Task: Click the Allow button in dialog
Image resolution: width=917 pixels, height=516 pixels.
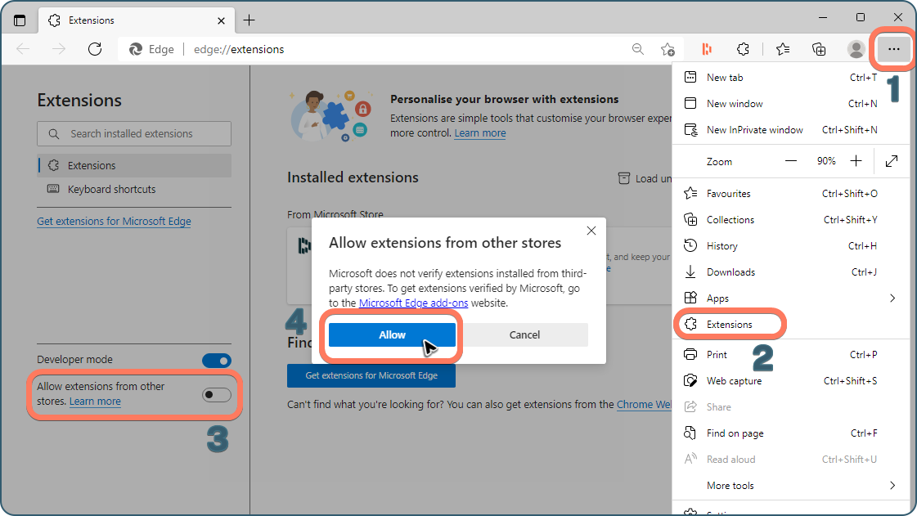Action: pos(392,334)
